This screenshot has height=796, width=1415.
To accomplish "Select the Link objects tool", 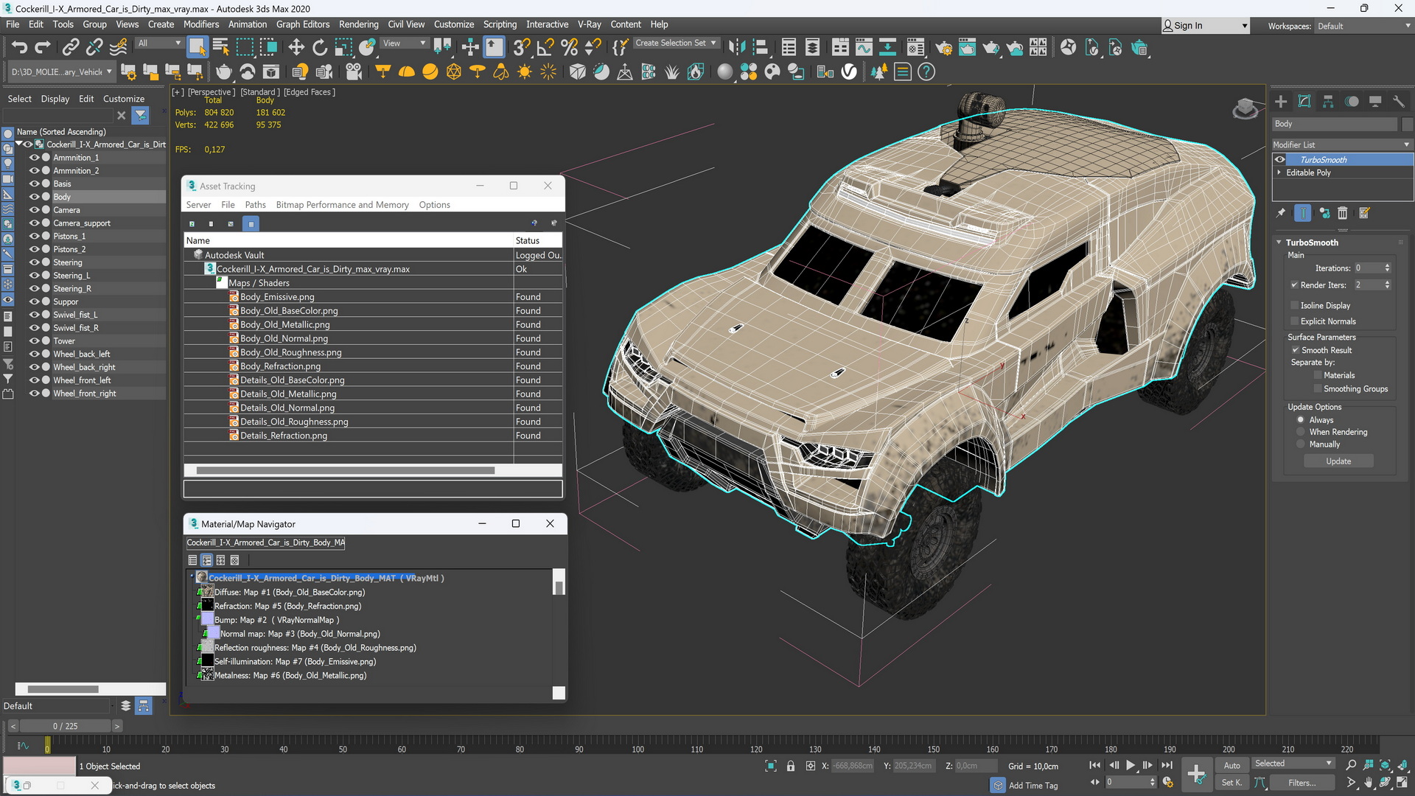I will tap(70, 48).
